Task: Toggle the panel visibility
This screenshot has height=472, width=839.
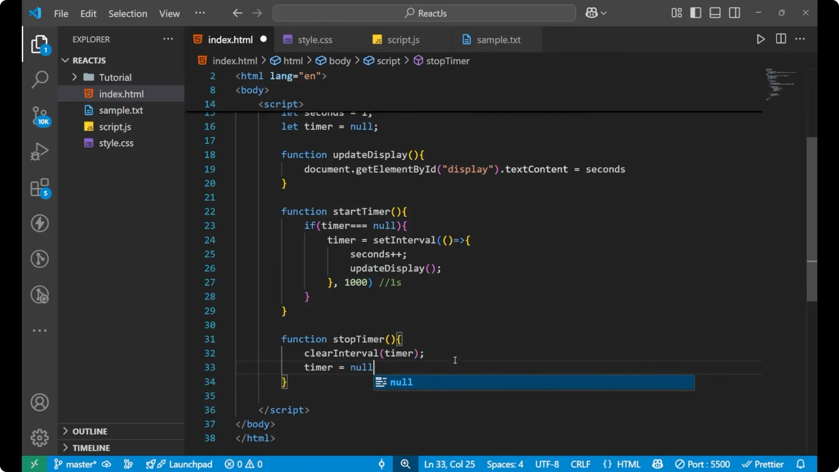Action: (x=715, y=13)
